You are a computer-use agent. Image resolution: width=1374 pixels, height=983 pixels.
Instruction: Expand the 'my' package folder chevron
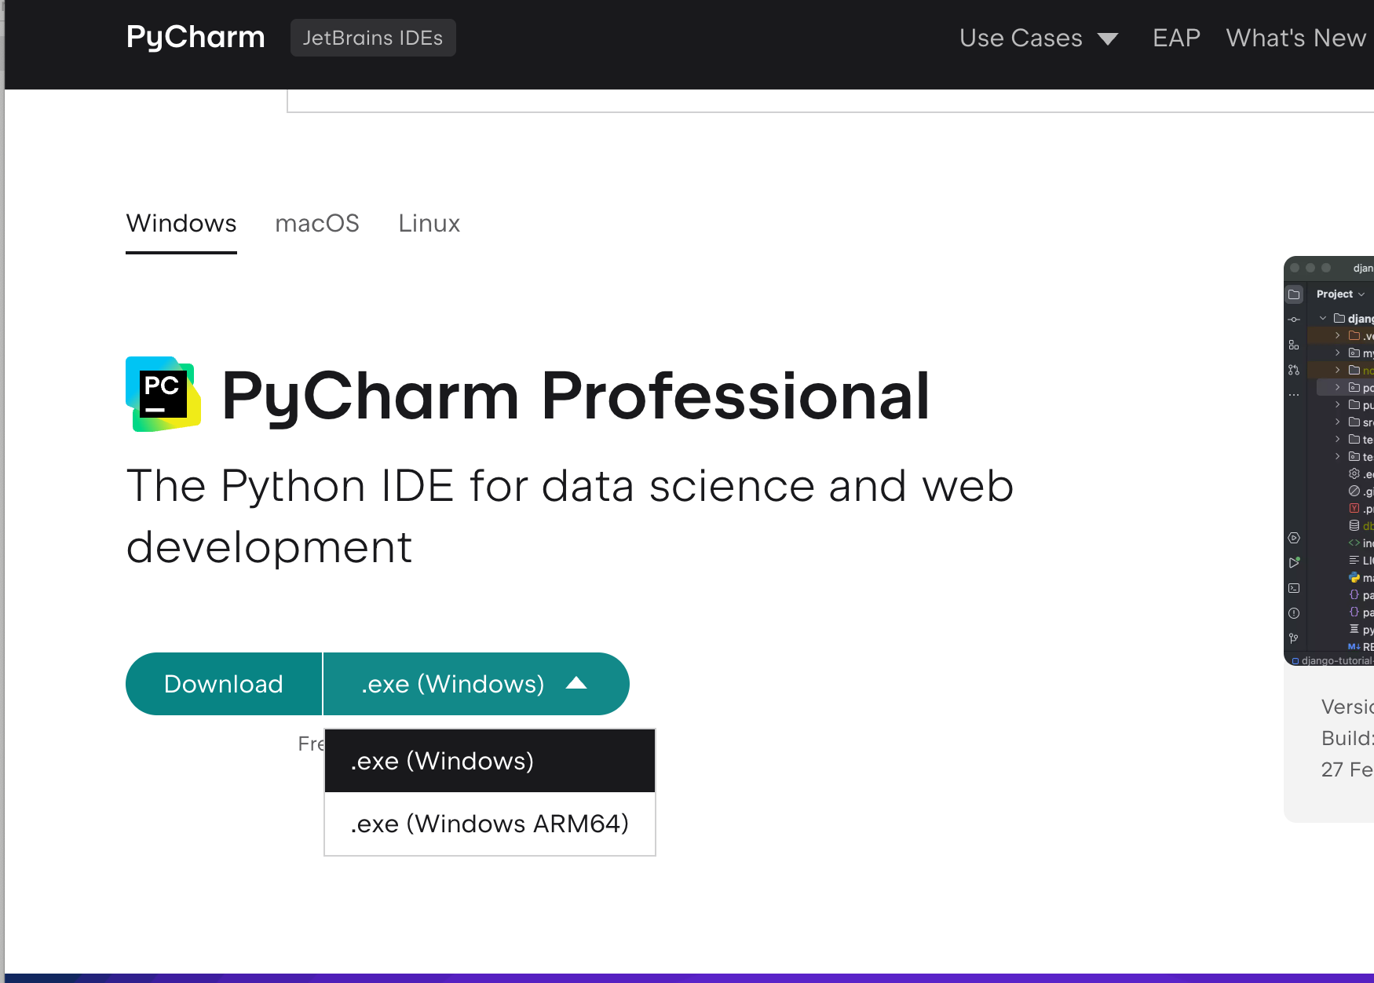[x=1338, y=353]
